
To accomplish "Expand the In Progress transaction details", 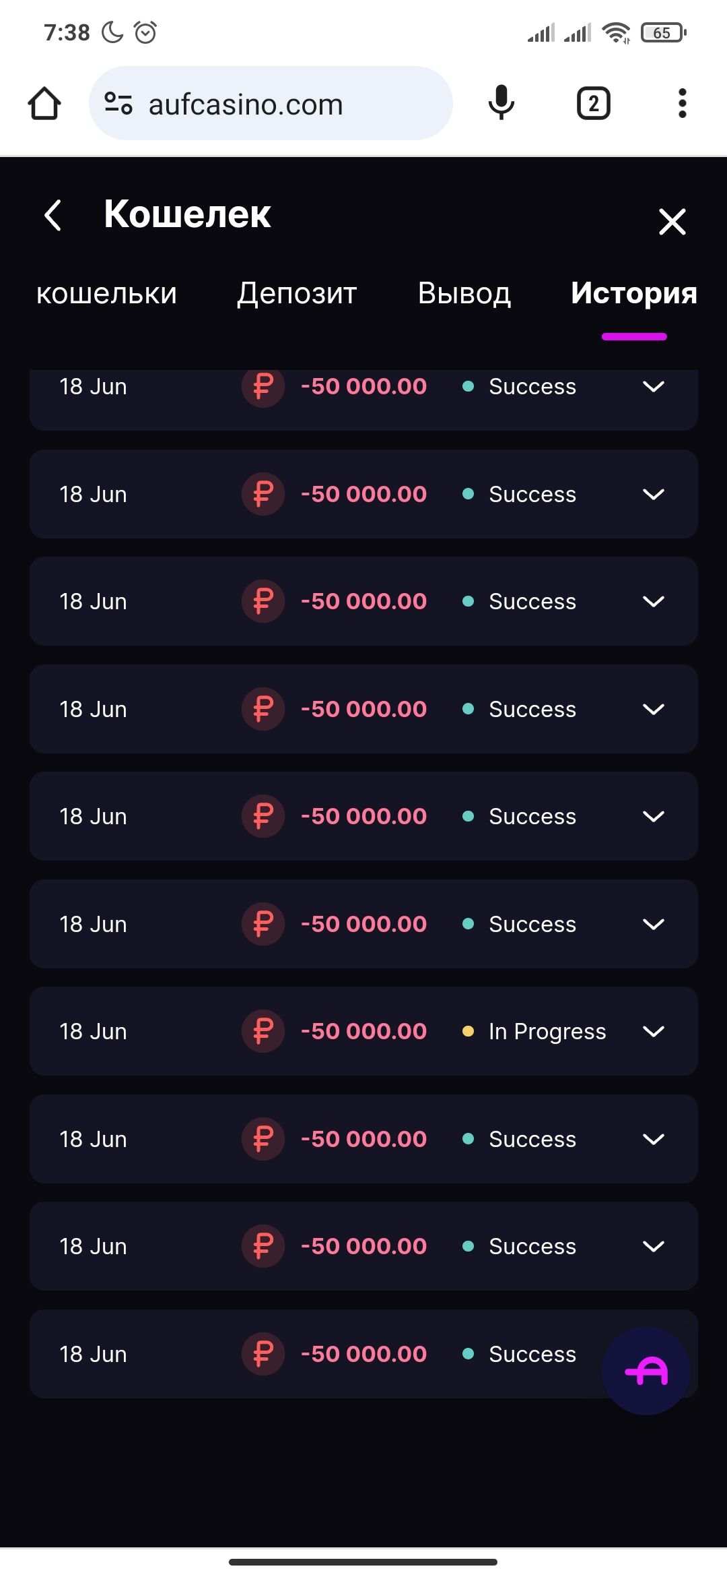I will (654, 1031).
